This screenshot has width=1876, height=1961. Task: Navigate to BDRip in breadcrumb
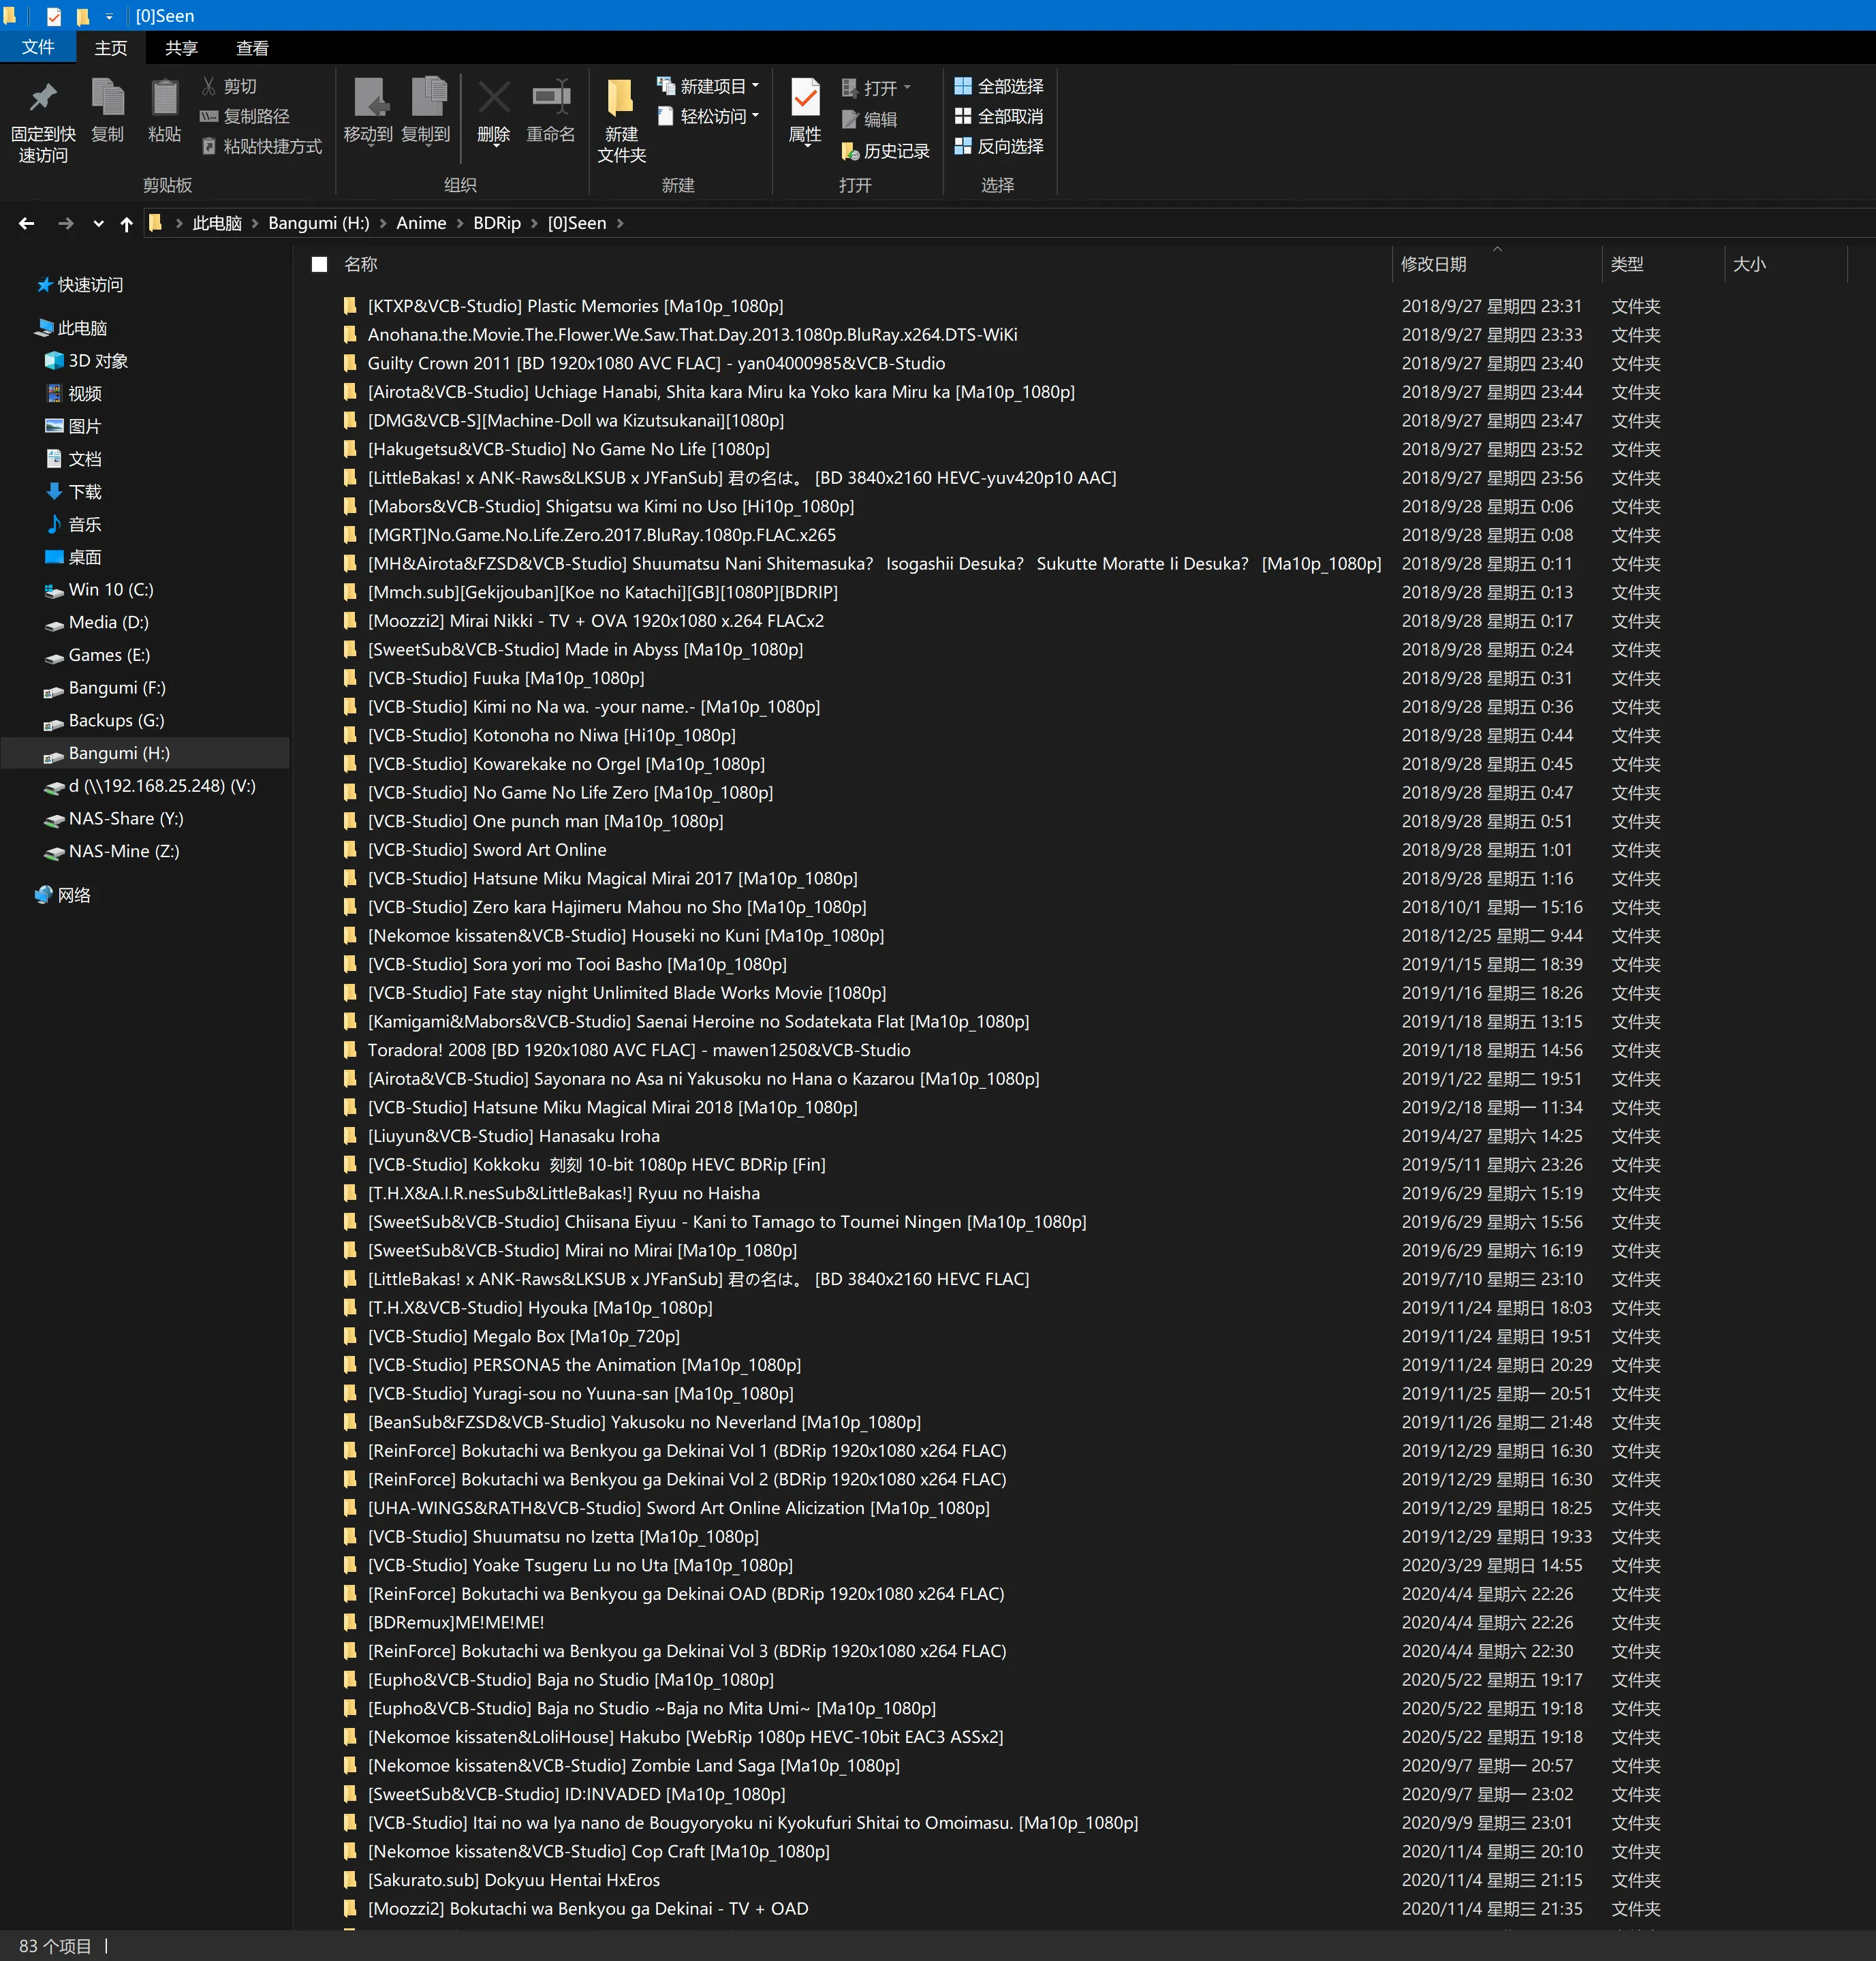[x=497, y=224]
